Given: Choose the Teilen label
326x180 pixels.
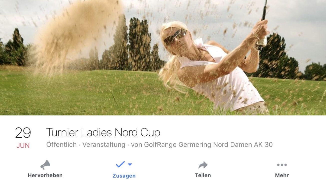Looking at the screenshot, I should pyautogui.click(x=203, y=175).
